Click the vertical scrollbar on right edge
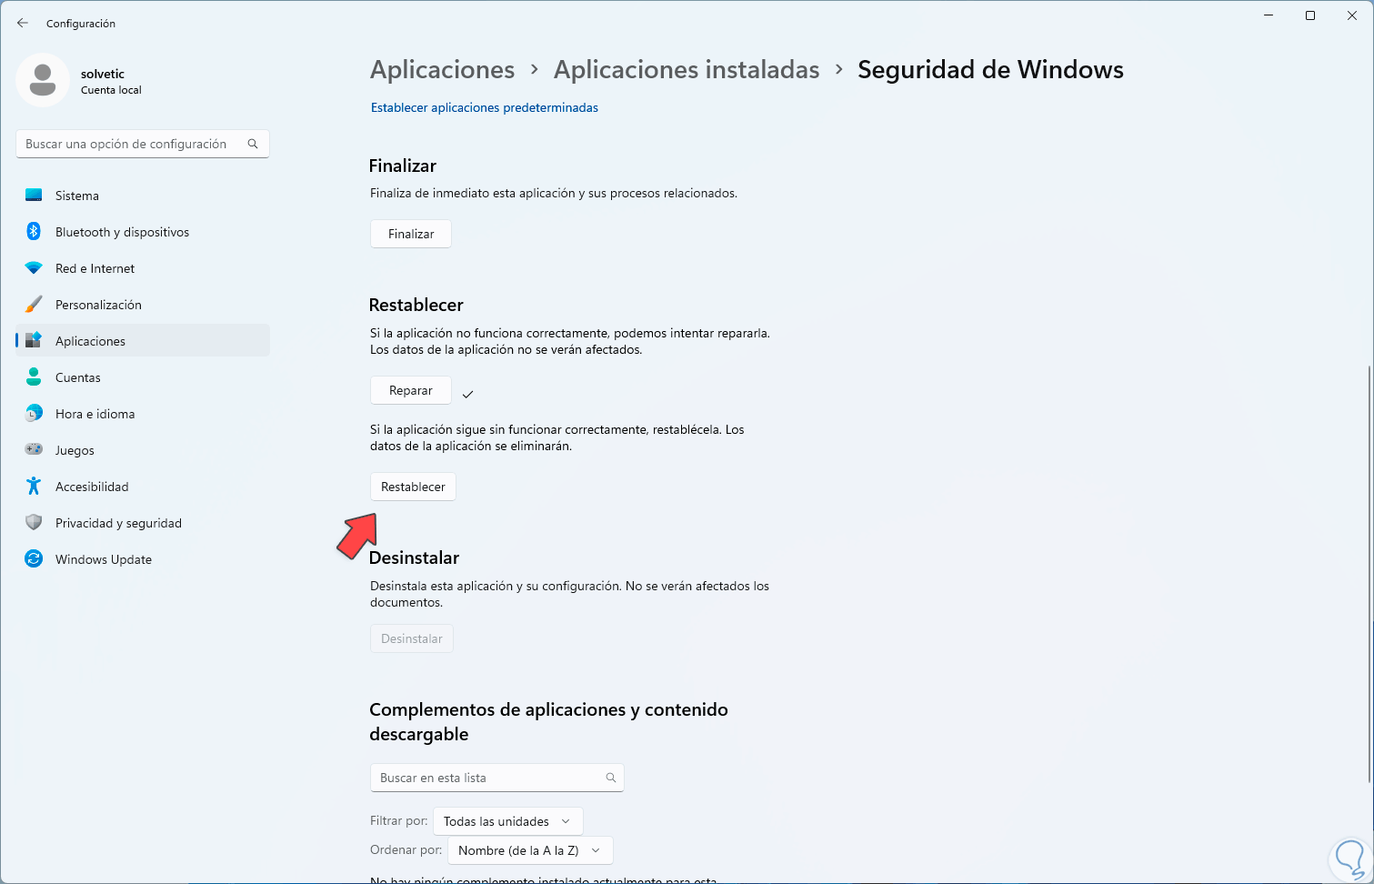 [x=1369, y=573]
